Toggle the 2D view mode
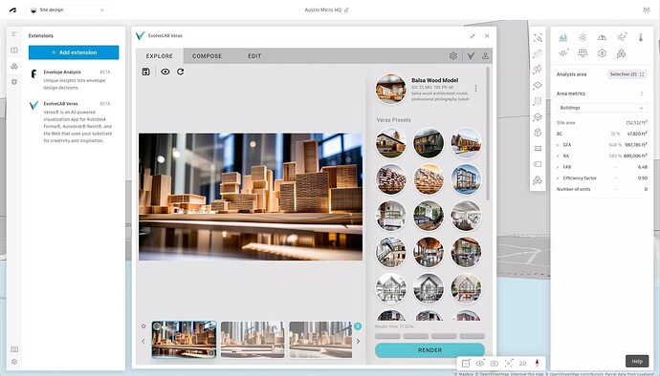This screenshot has height=376, width=660. pos(523,364)
